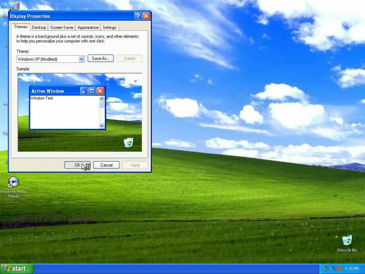Click the faded blue tray icon
The width and height of the screenshot is (365, 274).
click(x=332, y=269)
